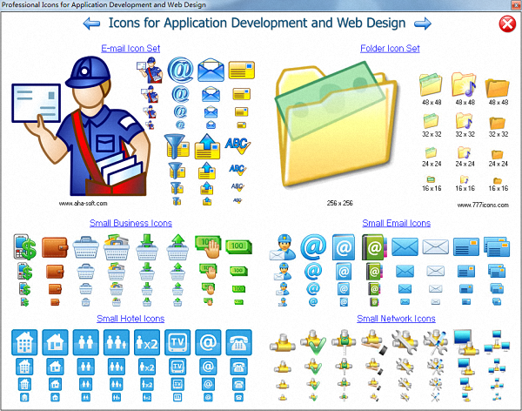
Task: Select the large filter funnel icon
Action: click(x=177, y=145)
